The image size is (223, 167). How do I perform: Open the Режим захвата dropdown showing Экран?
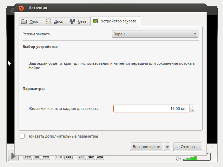(x=155, y=34)
